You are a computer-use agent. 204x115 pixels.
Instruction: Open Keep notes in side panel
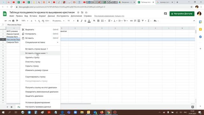(x=200, y=29)
